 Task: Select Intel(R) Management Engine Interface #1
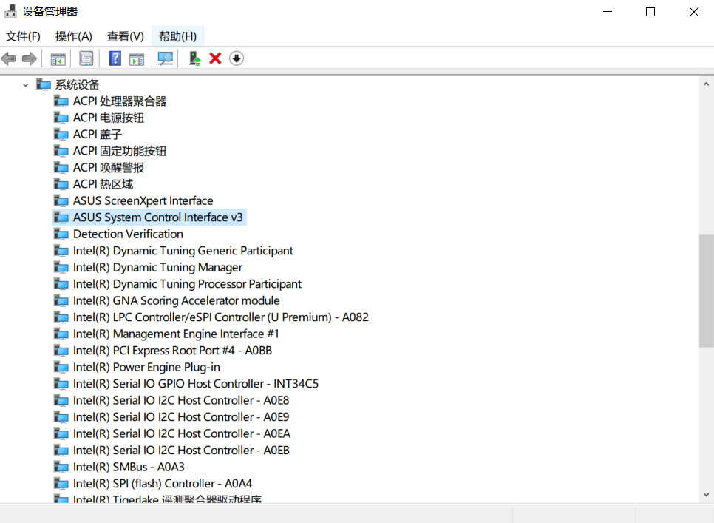(x=176, y=334)
